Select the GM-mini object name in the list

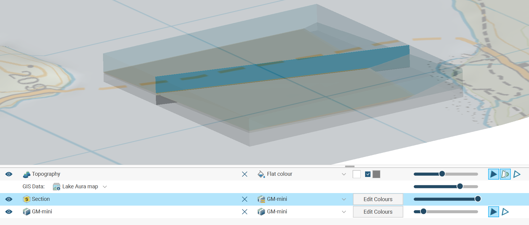coord(42,212)
